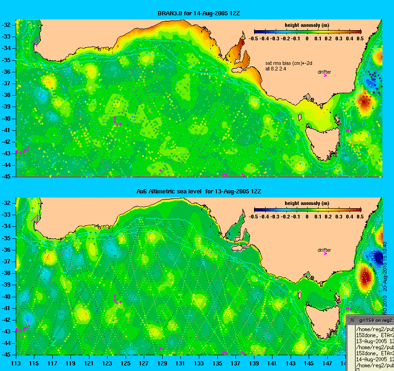Click the longitude label '137' on the x-axis
The height and width of the screenshot is (371, 394).
pyautogui.click(x=235, y=364)
